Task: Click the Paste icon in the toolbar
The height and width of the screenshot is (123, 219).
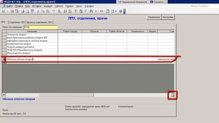Action: [48, 11]
